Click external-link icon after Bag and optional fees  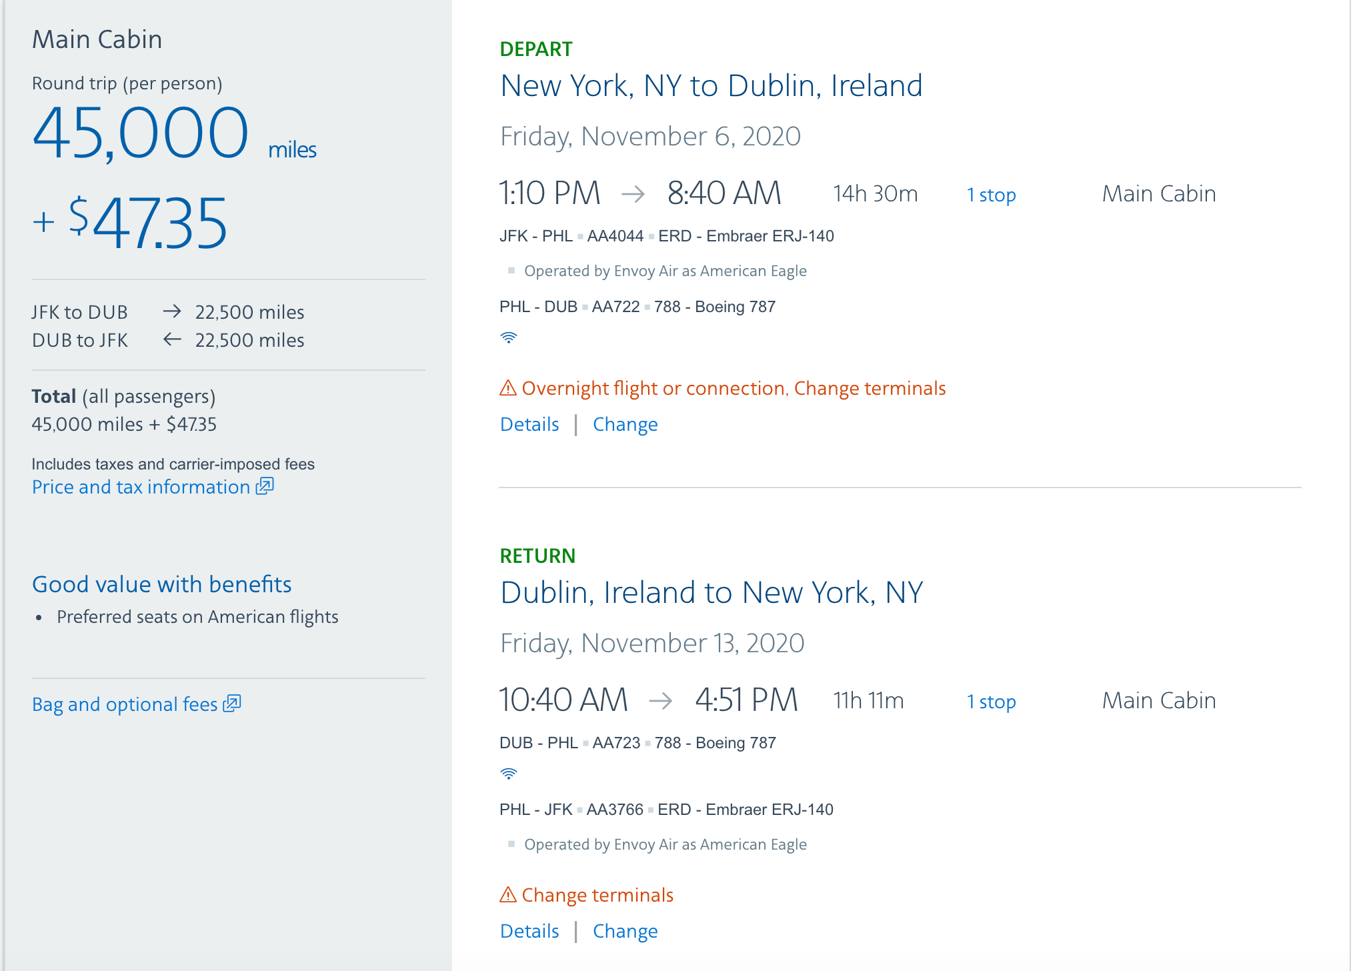click(232, 704)
